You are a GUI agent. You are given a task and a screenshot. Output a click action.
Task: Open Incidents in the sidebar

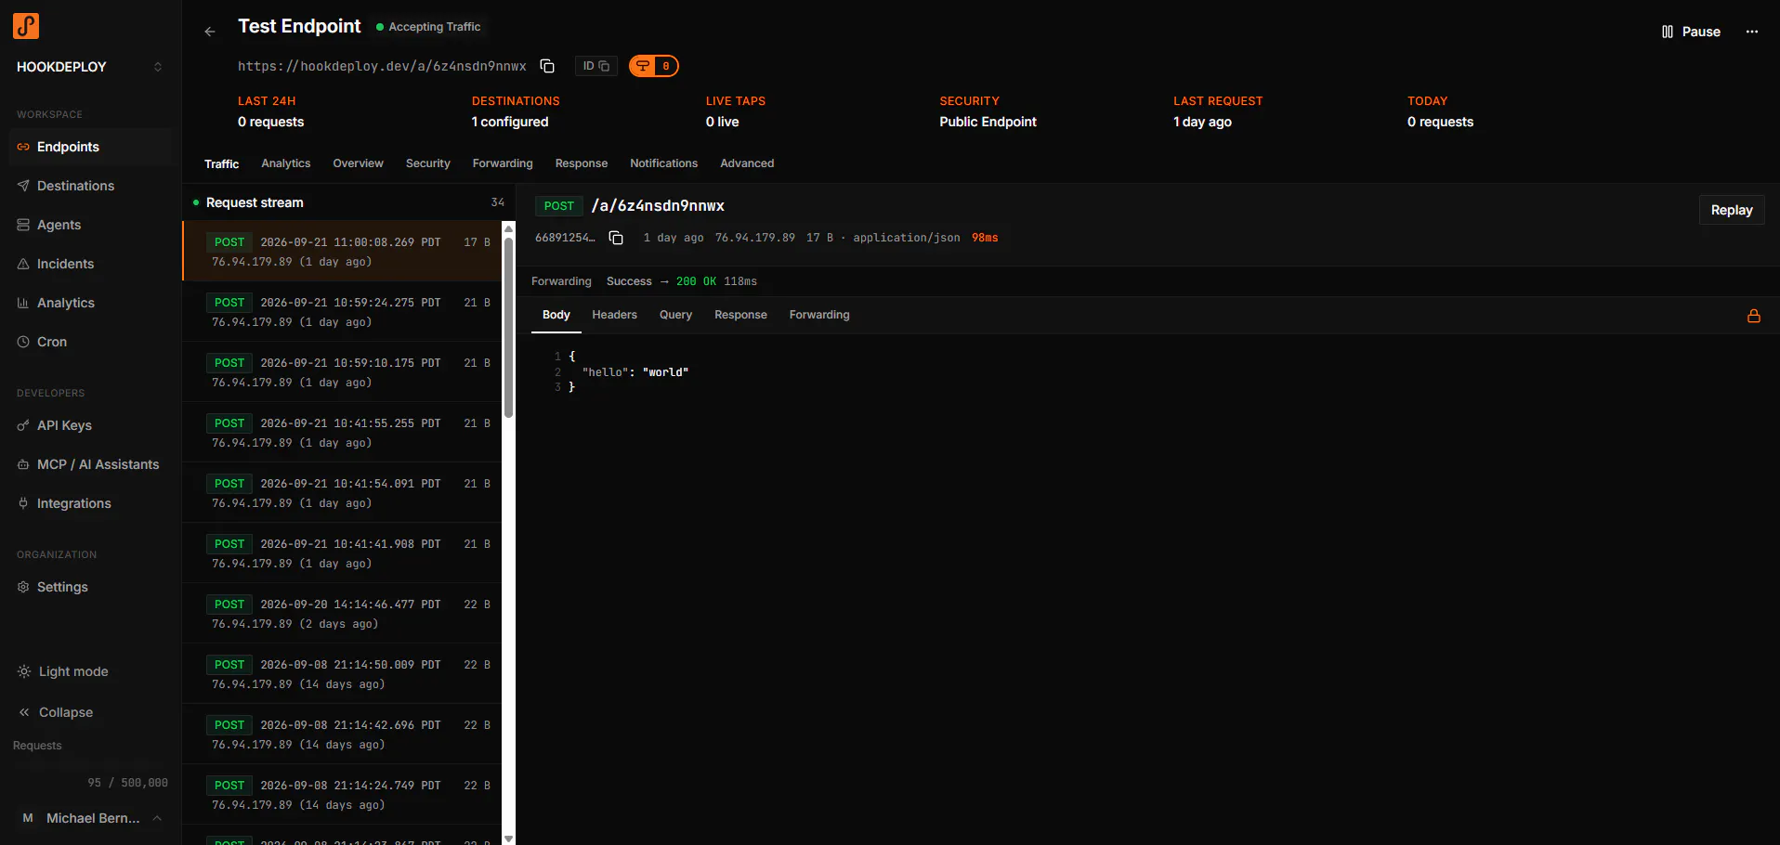[90, 264]
